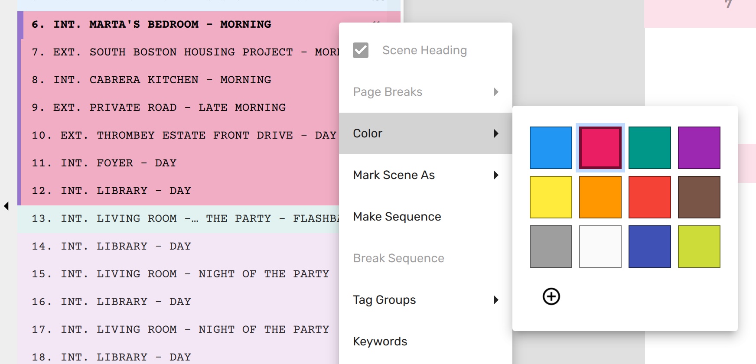Toggle the Scene Heading checkbox

(x=360, y=50)
